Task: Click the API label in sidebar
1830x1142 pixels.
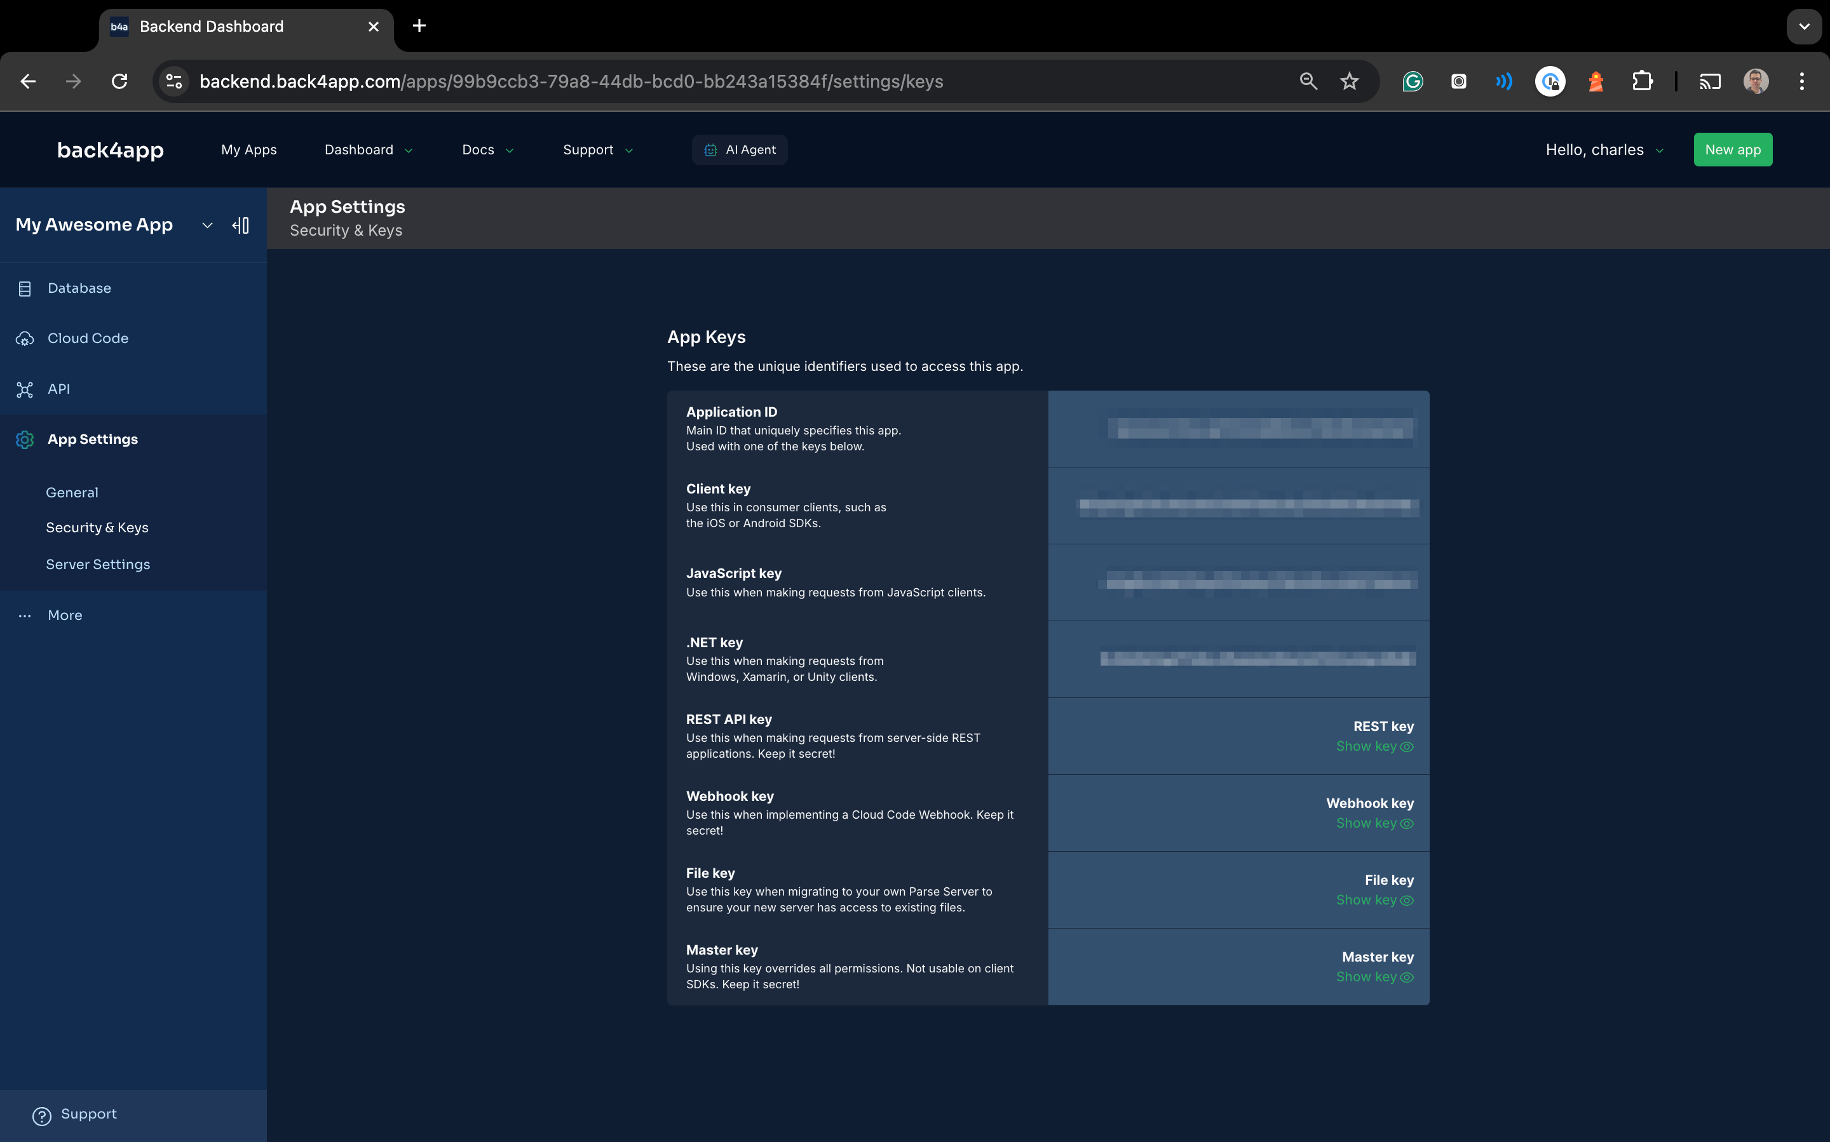Action: coord(58,389)
